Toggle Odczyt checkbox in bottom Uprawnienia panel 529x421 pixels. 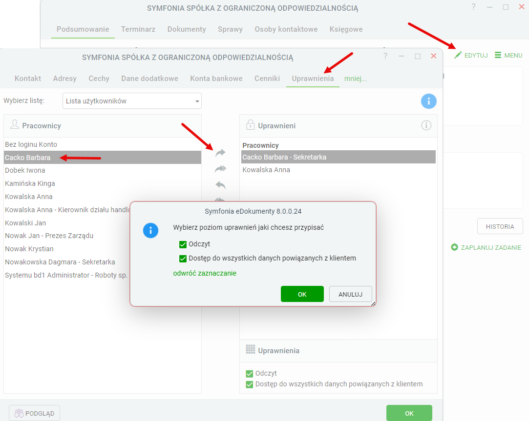(250, 374)
